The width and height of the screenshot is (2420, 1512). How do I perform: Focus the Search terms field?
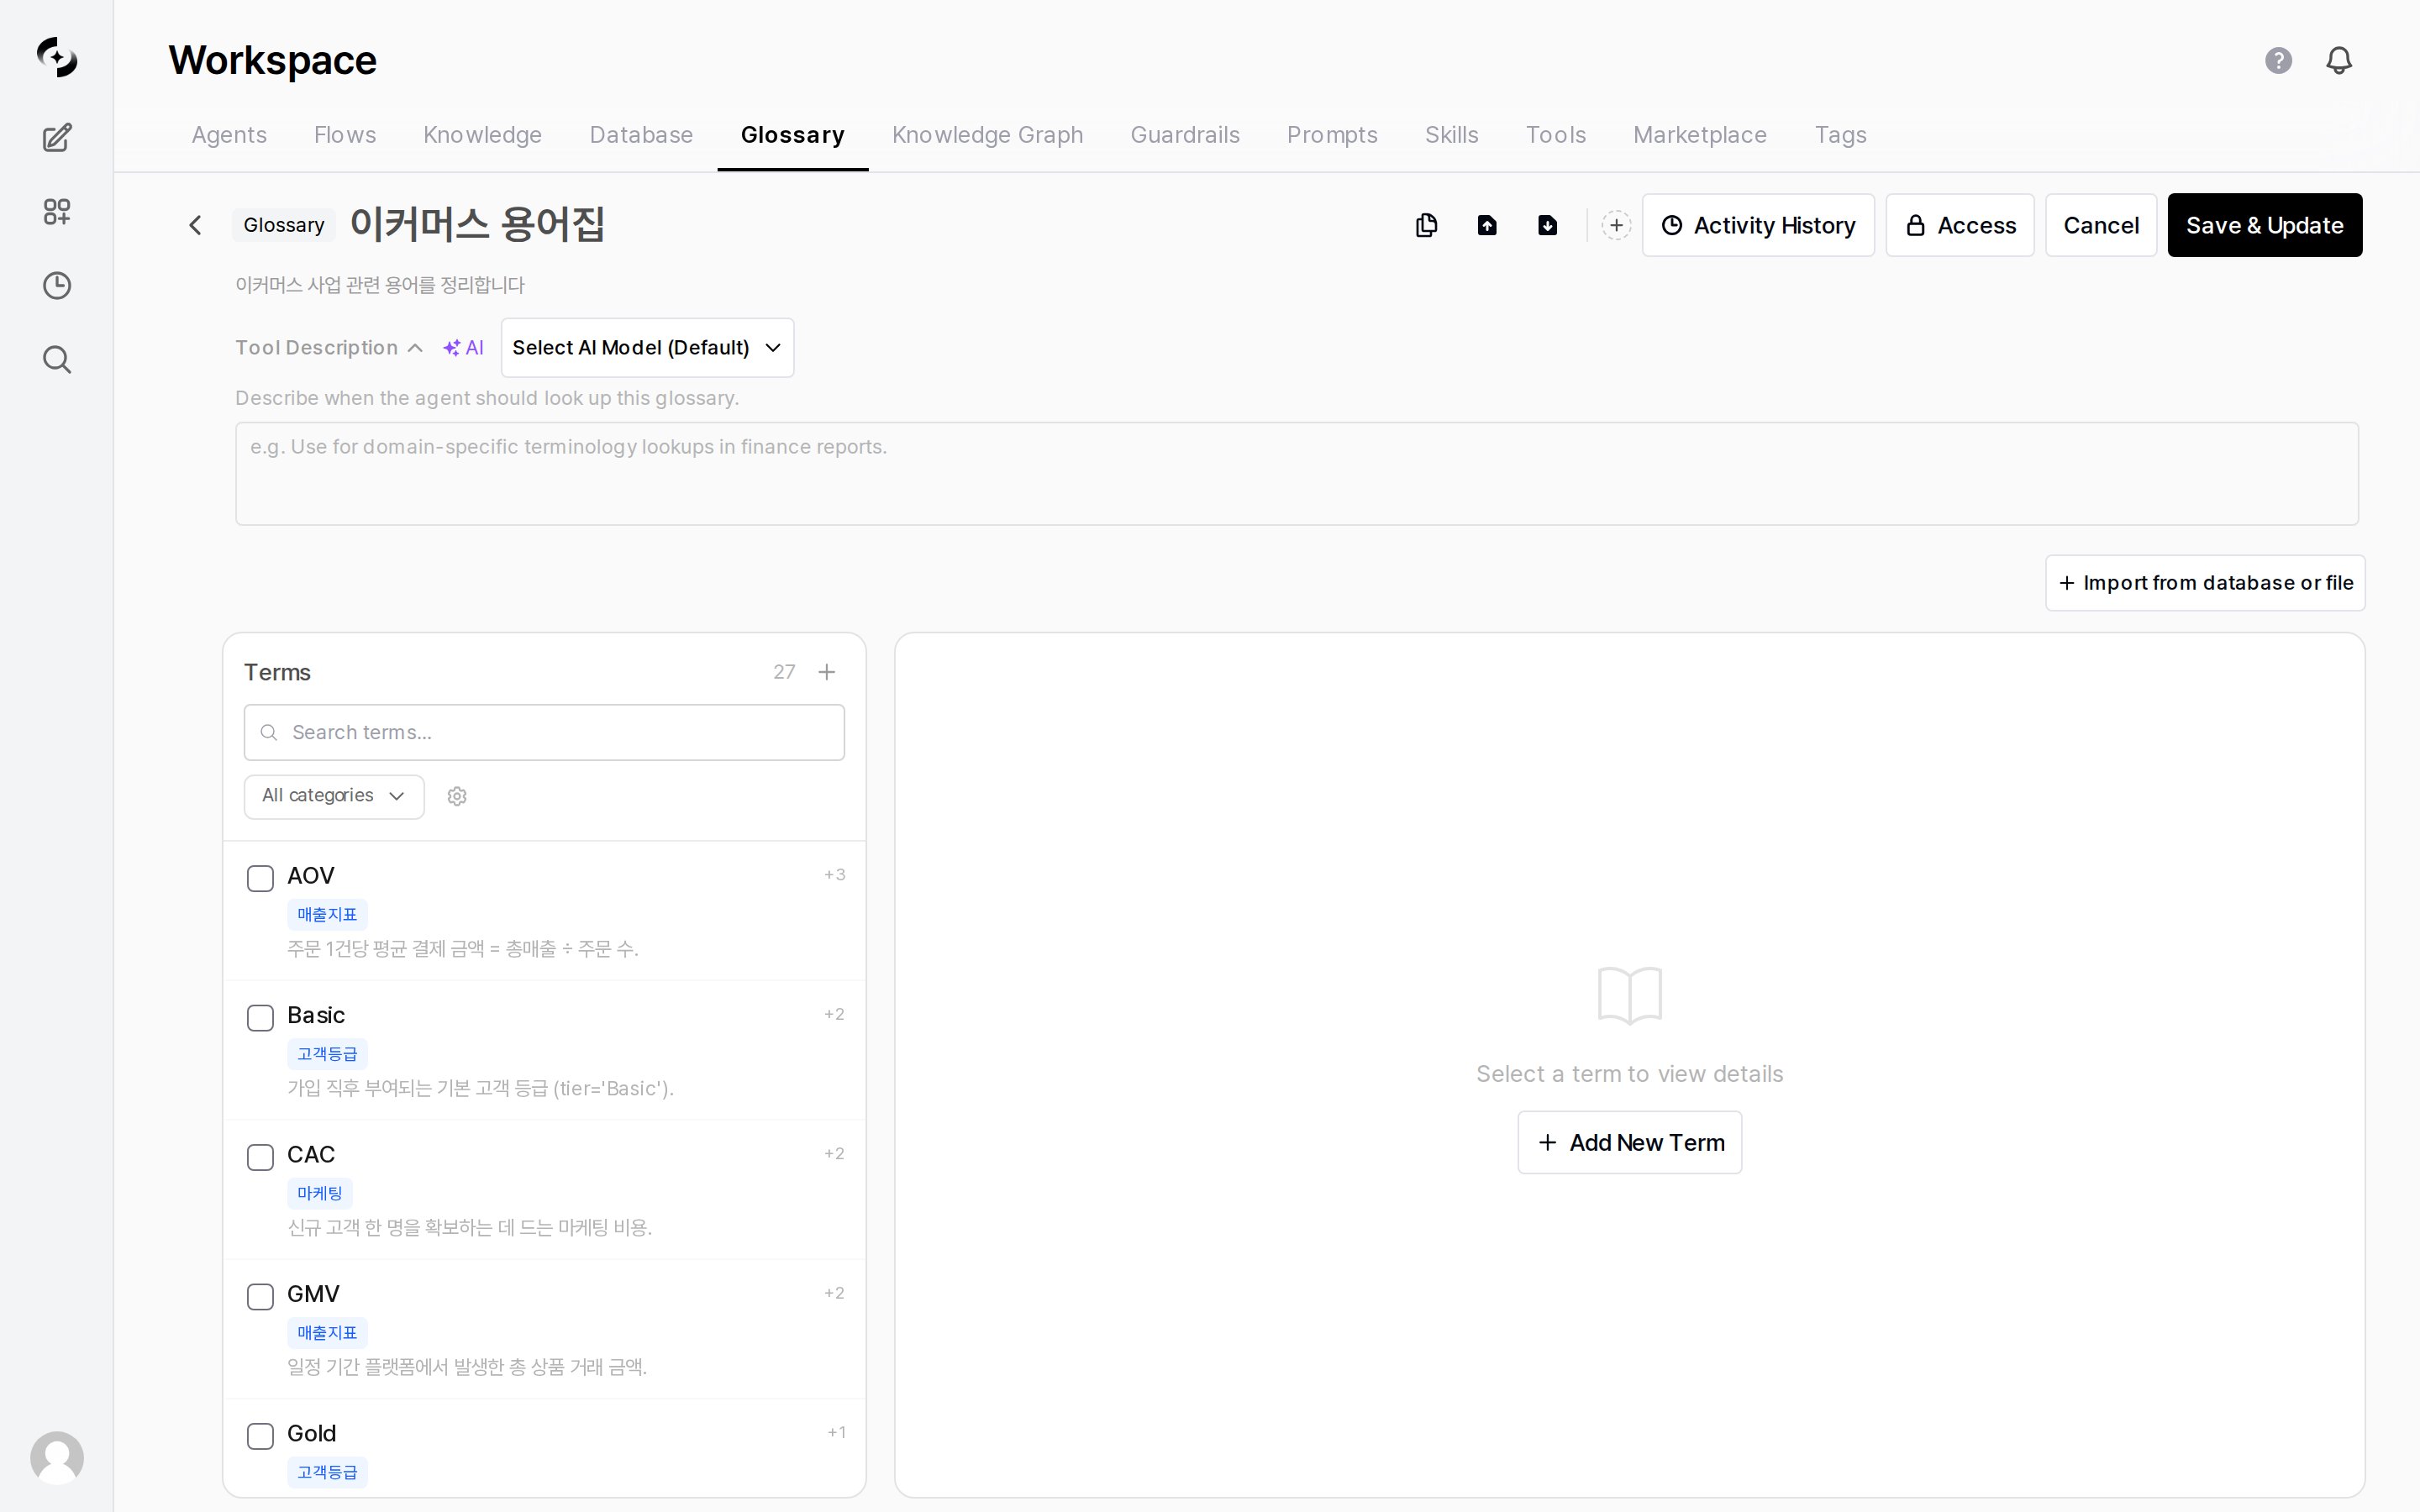[x=544, y=732]
